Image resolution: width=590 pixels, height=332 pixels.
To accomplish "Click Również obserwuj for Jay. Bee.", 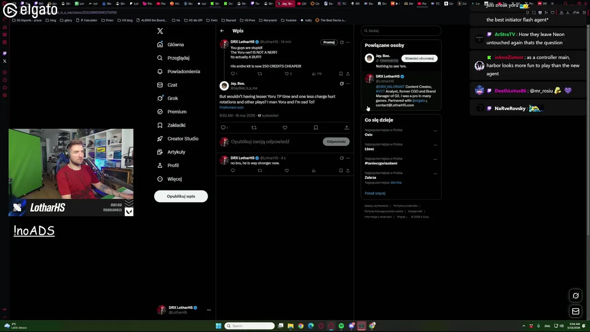I will [x=419, y=59].
